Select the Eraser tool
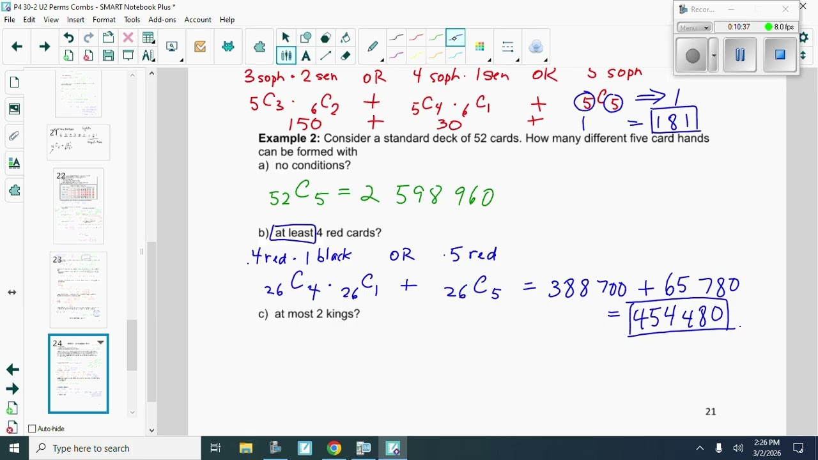The width and height of the screenshot is (818, 460). [x=345, y=56]
